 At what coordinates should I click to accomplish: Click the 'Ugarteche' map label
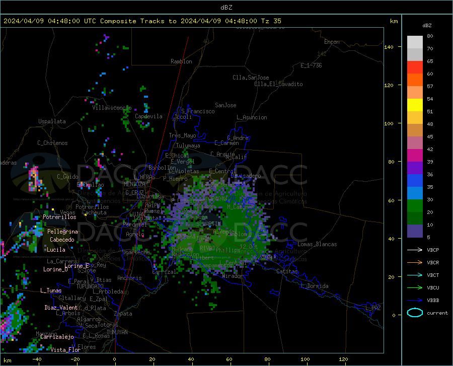point(136,252)
